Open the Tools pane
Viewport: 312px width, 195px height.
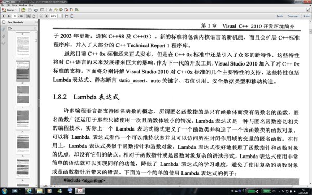pyautogui.click(x=280, y=16)
